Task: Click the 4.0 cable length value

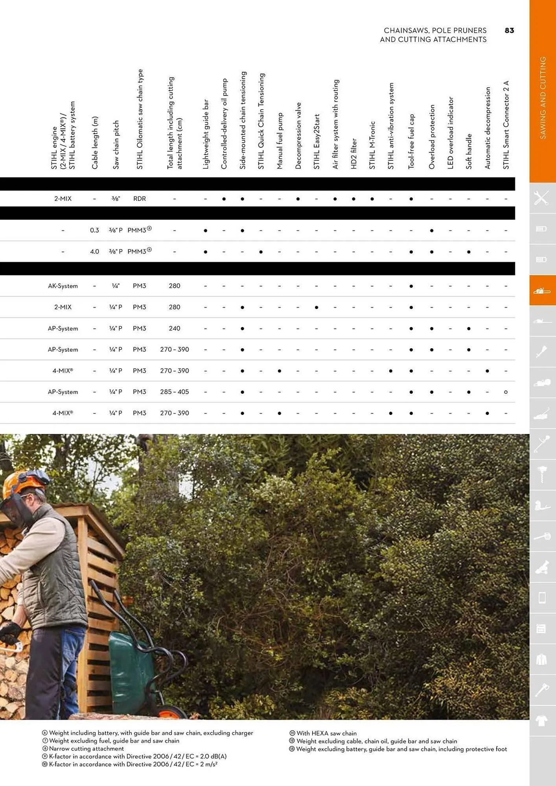Action: coord(94,252)
